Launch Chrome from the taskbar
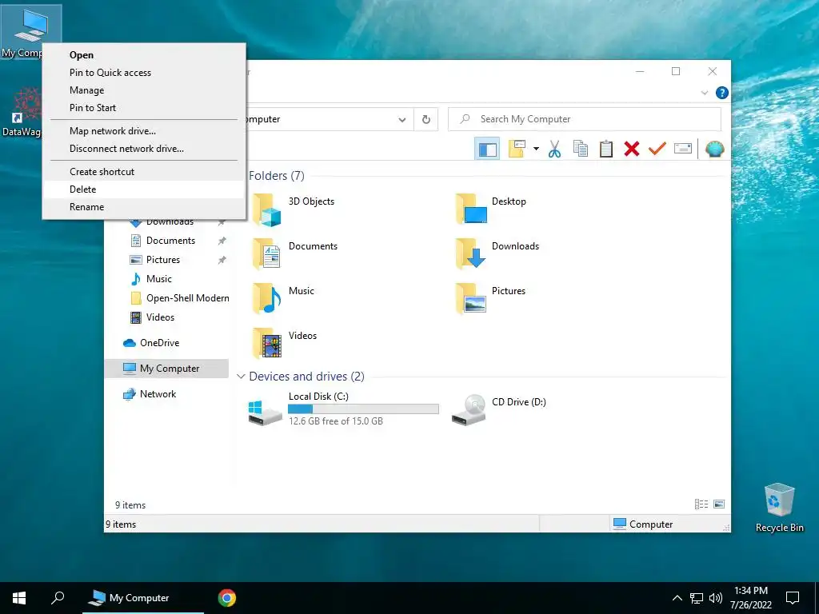Image resolution: width=819 pixels, height=614 pixels. point(226,598)
